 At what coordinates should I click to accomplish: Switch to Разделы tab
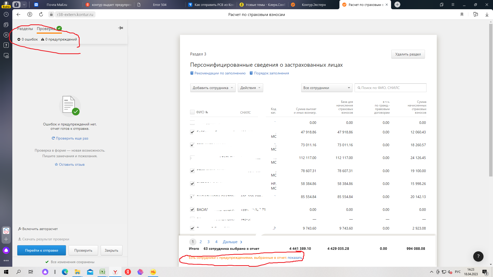pyautogui.click(x=25, y=28)
